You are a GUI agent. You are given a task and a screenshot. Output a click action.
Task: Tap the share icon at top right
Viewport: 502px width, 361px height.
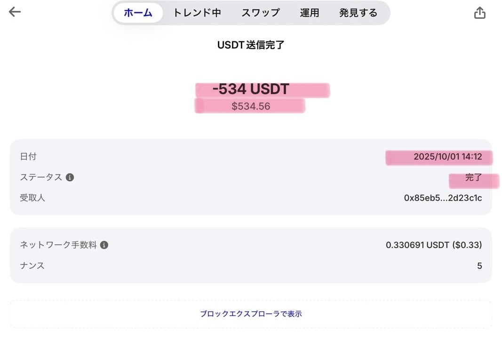479,13
